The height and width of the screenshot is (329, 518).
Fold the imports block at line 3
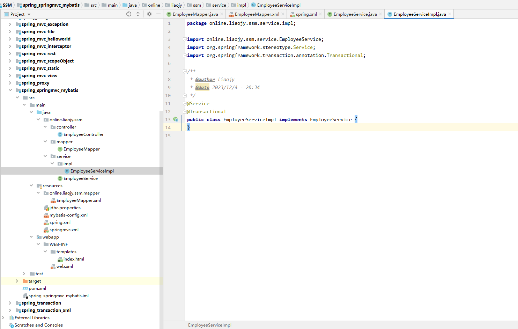pos(184,39)
